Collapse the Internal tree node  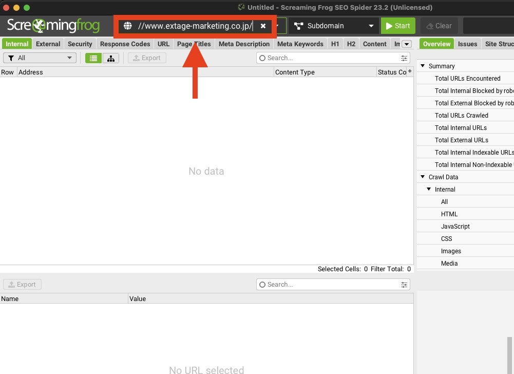(x=429, y=189)
